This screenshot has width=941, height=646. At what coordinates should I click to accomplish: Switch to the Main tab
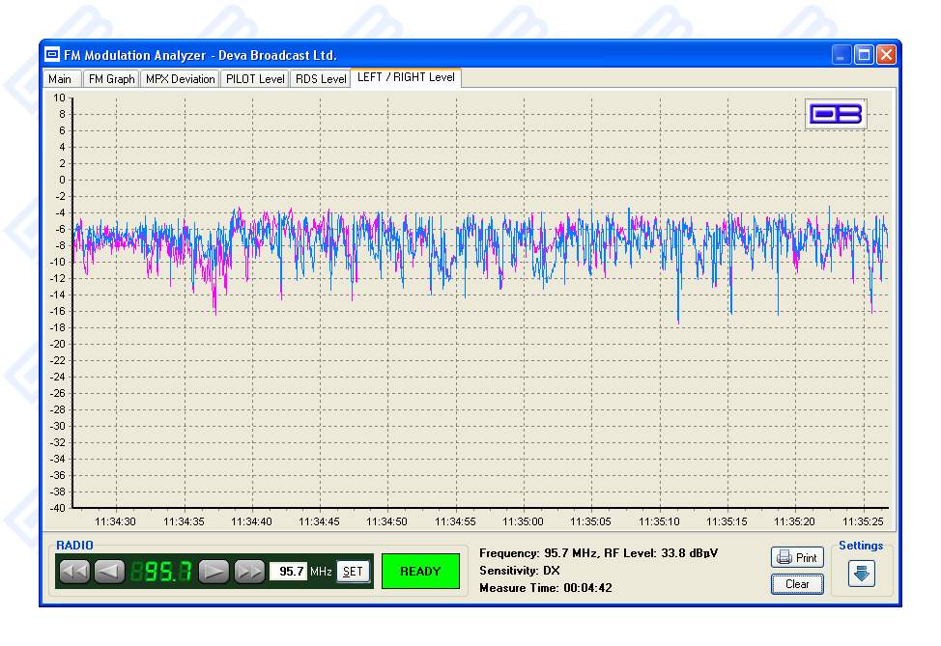pos(60,79)
